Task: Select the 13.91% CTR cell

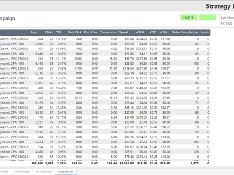Action: click(61, 49)
